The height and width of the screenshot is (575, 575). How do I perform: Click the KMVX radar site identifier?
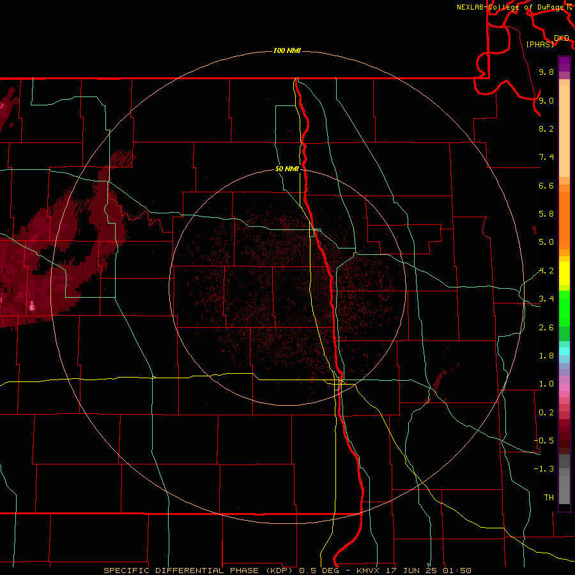[368, 571]
